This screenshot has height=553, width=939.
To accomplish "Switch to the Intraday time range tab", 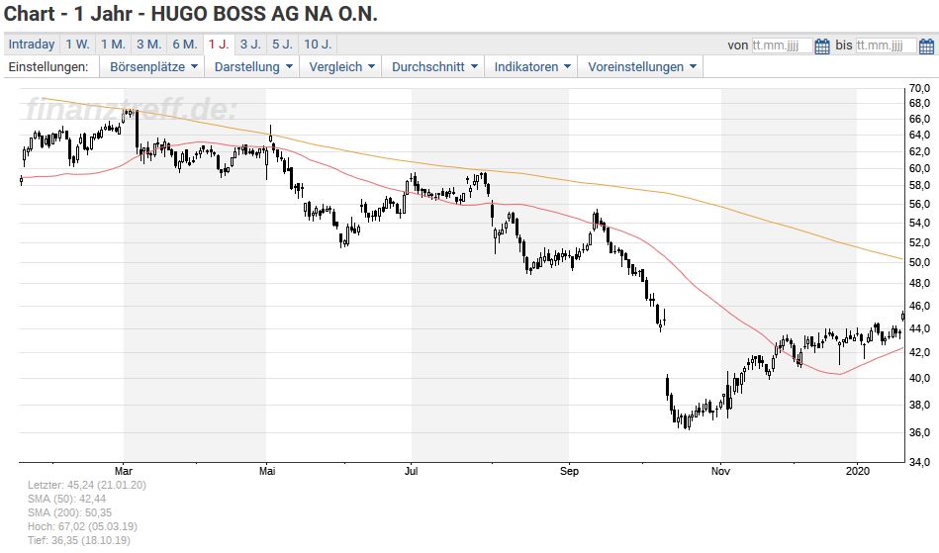I will coord(31,45).
